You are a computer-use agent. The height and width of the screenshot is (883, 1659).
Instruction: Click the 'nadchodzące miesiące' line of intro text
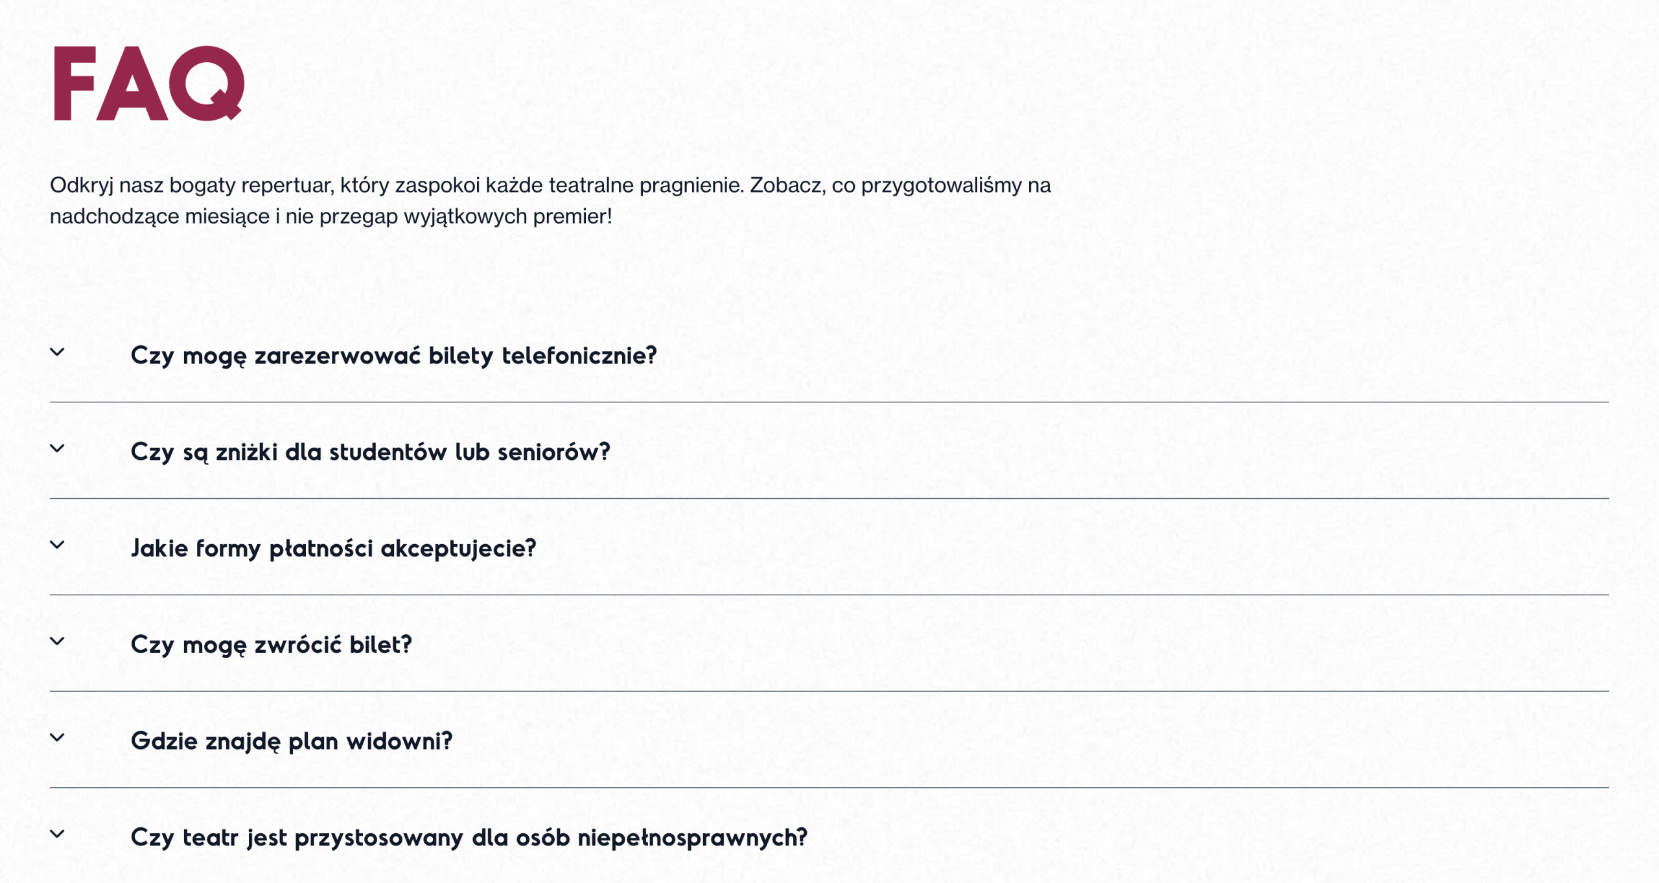coord(331,216)
